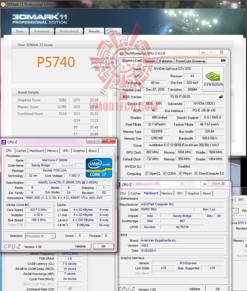Click the P5740 score text
The height and width of the screenshot is (291, 247).
click(56, 62)
